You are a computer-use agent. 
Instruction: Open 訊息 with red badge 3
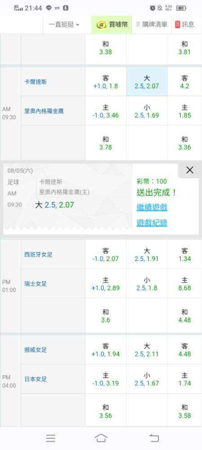(x=185, y=25)
